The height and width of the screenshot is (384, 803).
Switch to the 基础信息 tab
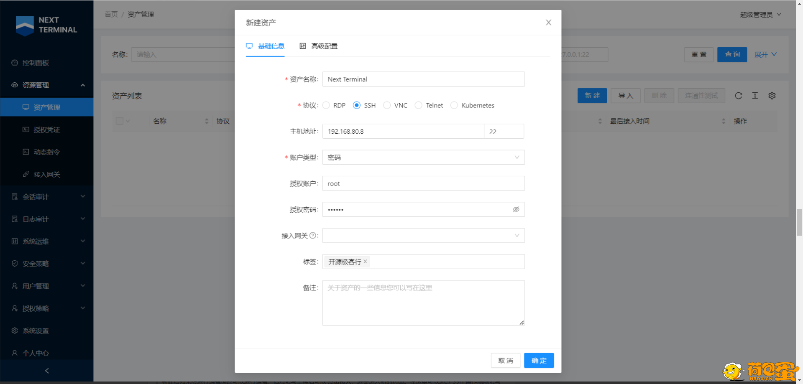(265, 46)
